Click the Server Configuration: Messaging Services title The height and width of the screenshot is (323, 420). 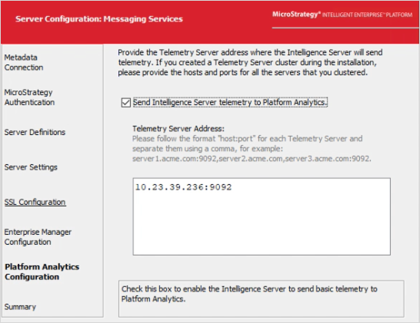[99, 19]
